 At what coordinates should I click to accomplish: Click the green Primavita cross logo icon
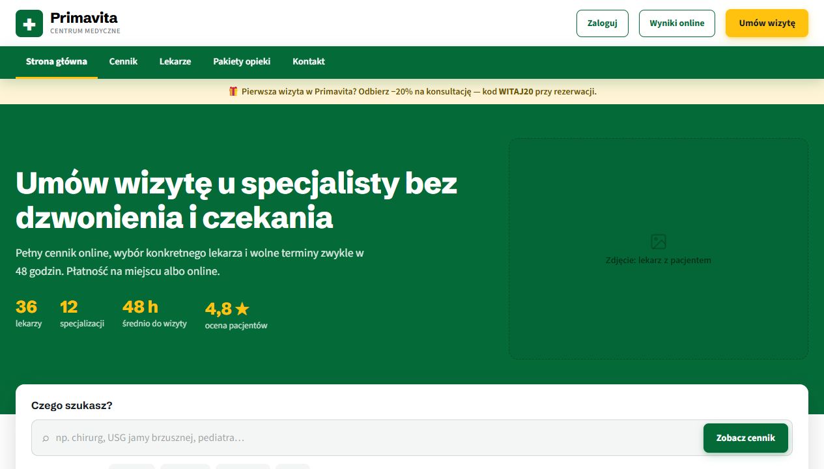(29, 23)
